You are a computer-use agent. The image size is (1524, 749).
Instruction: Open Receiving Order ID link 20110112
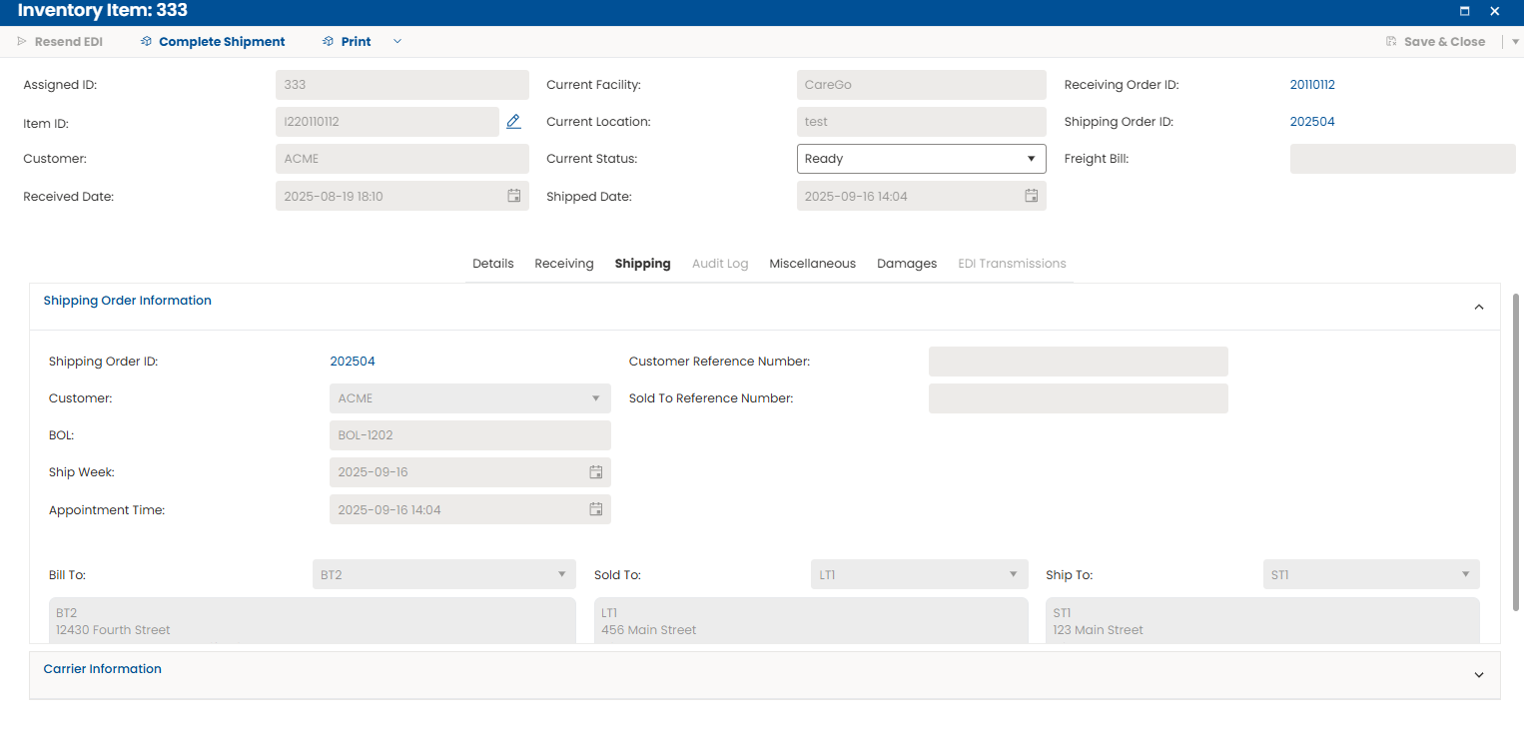(x=1312, y=85)
